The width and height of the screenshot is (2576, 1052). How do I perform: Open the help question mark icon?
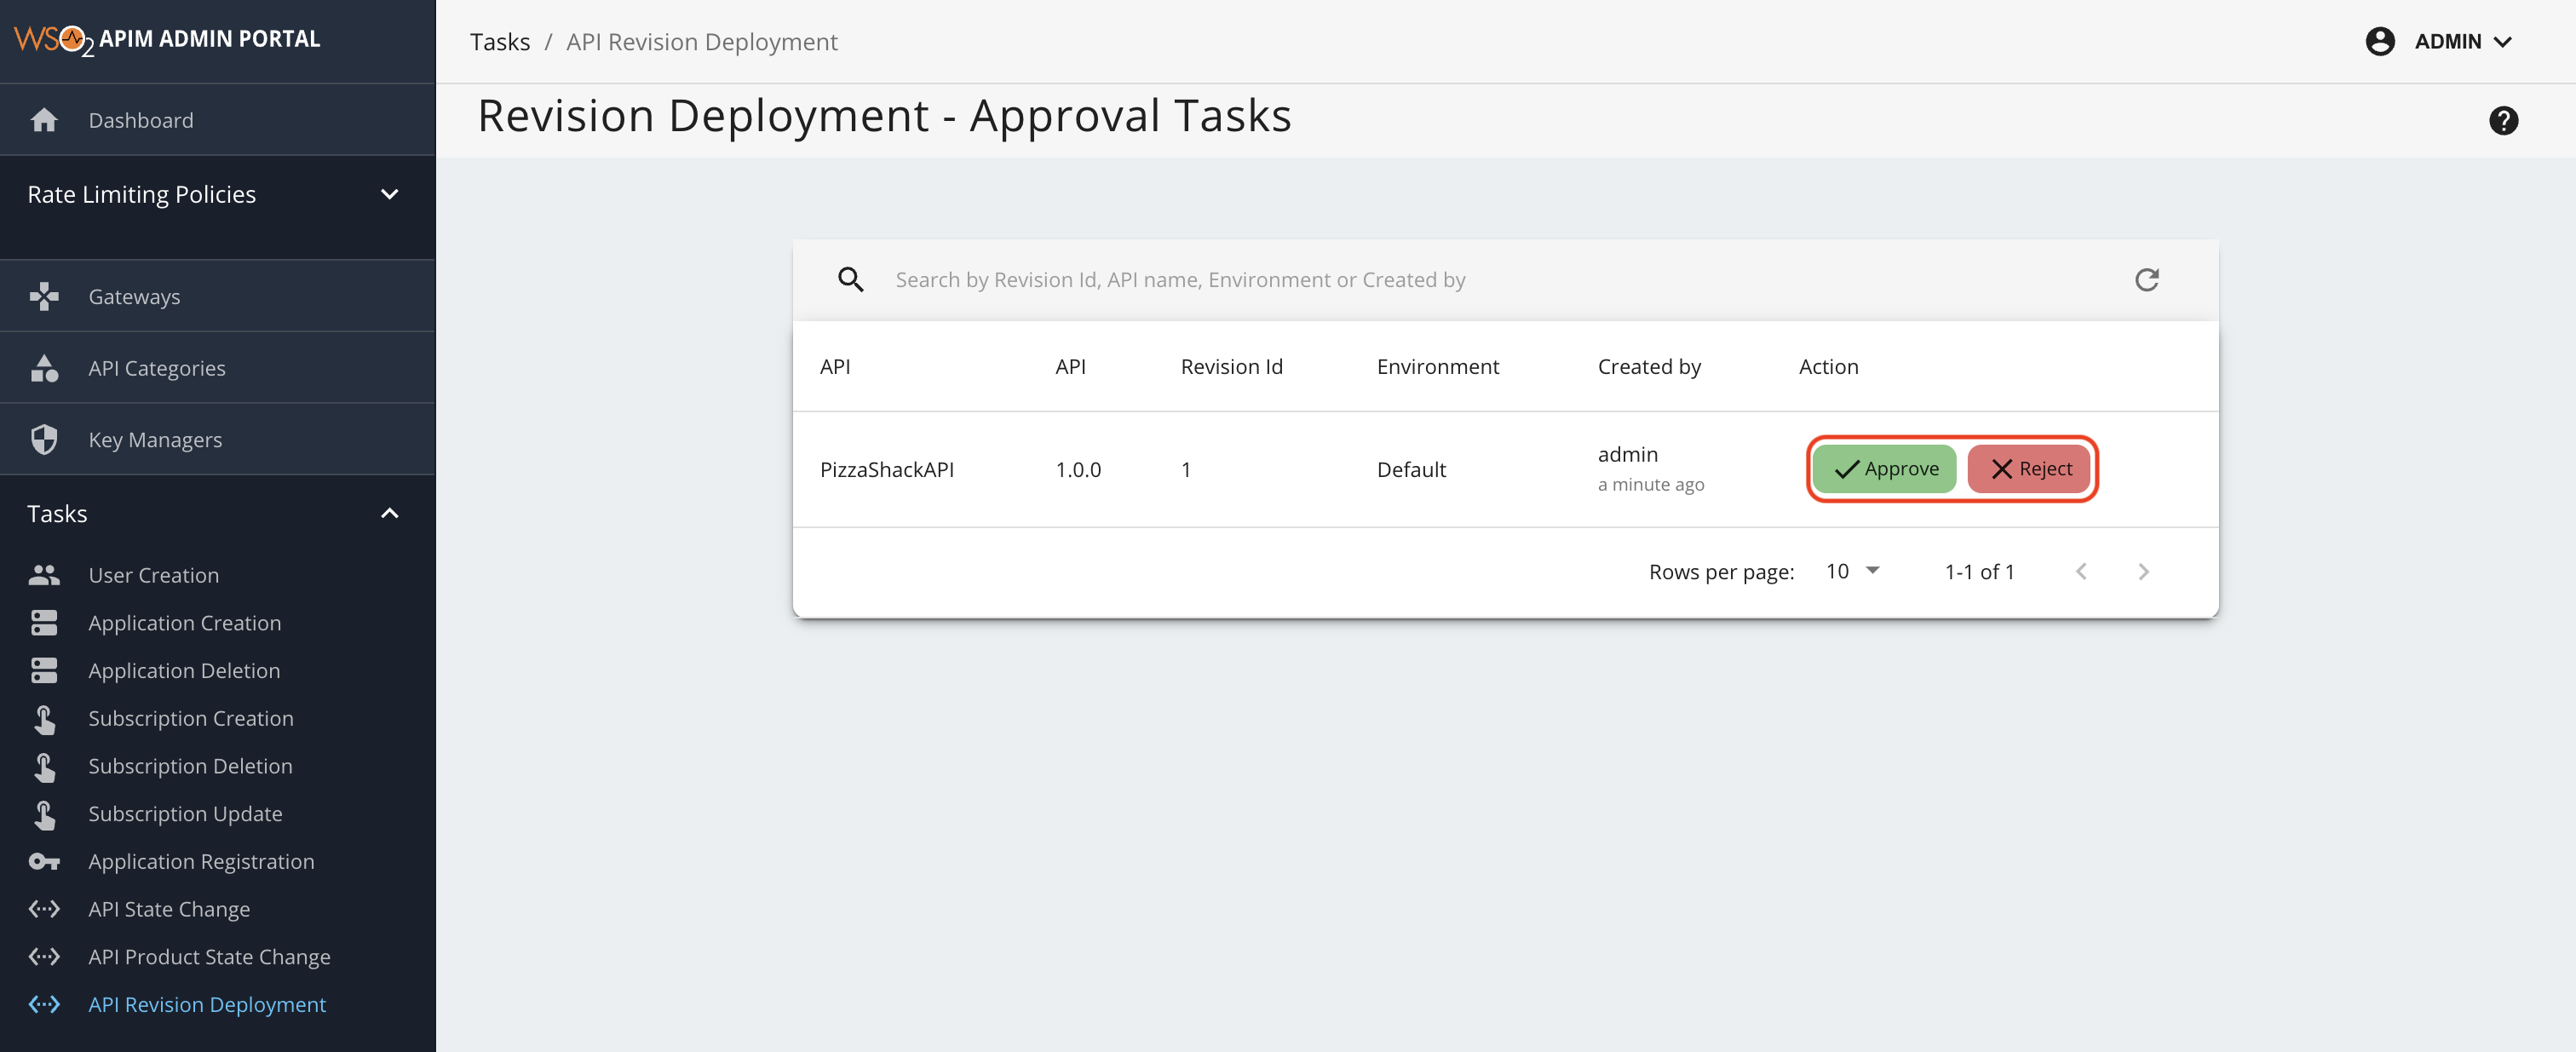pos(2502,121)
